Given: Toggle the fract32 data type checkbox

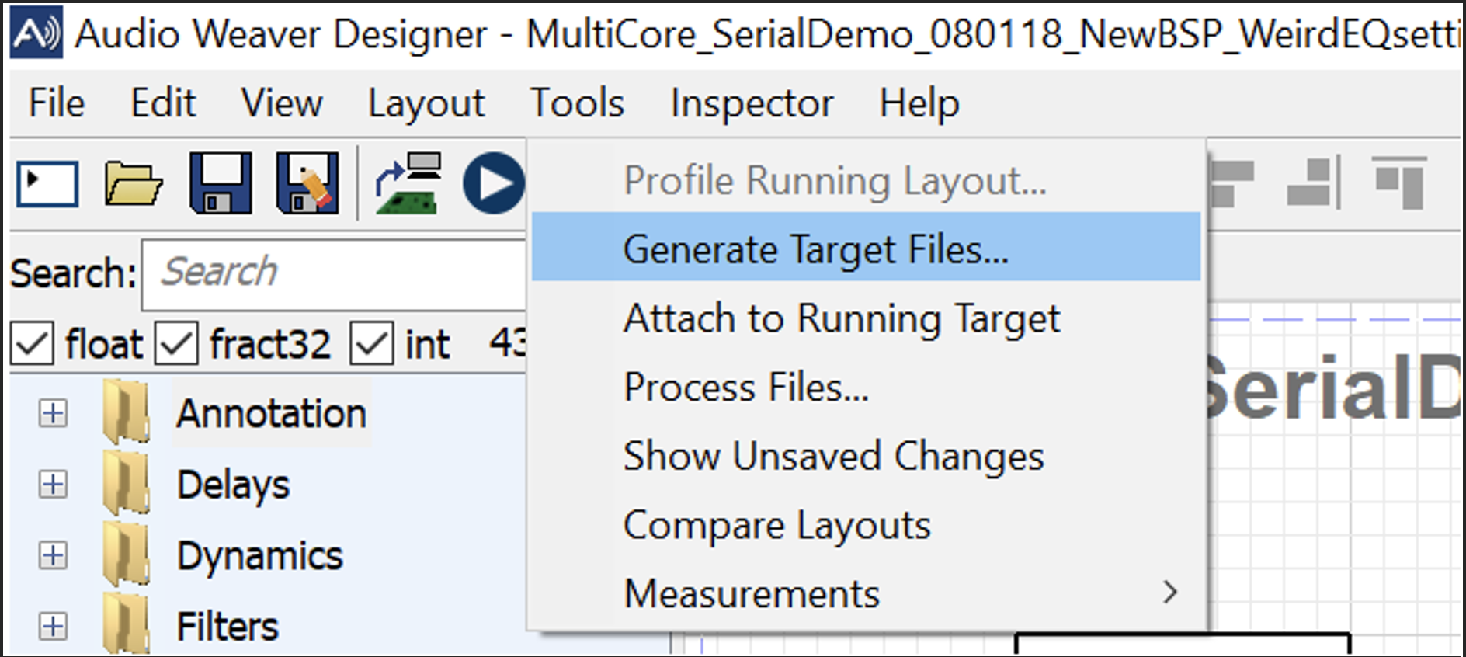Looking at the screenshot, I should pos(176,343).
